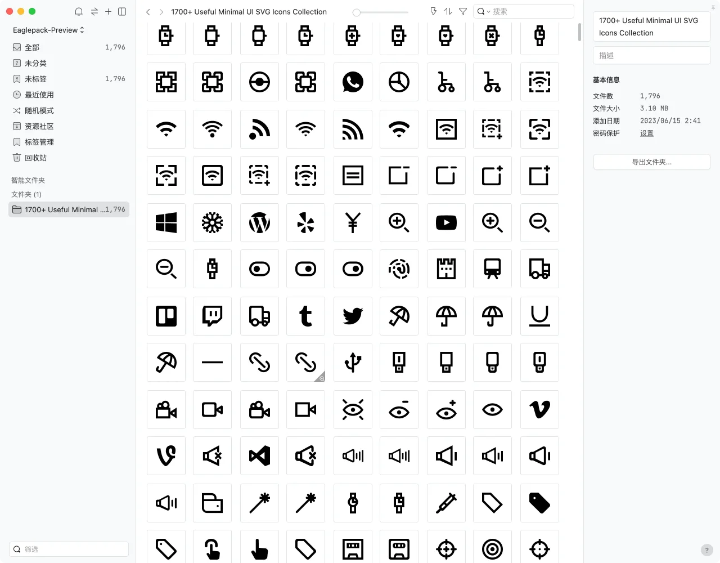This screenshot has width=720, height=563.
Task: Click the notification bell icon
Action: tap(79, 11)
